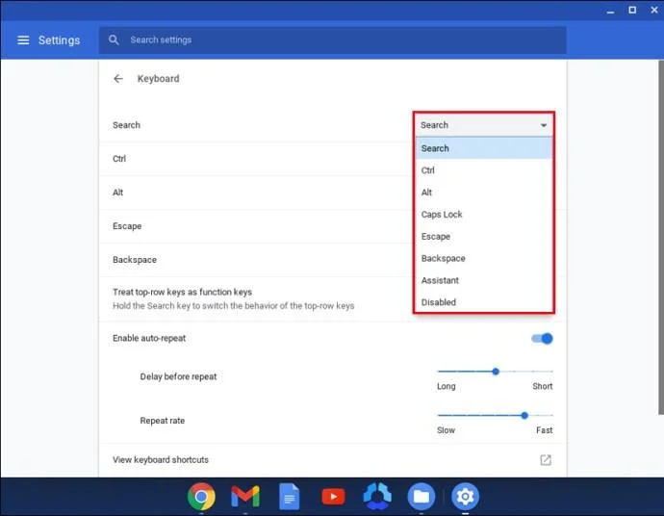Focus the Search settings field
The image size is (664, 516).
(332, 40)
